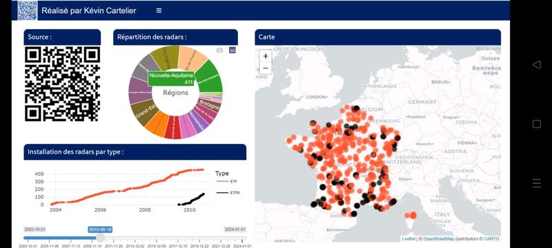Select the Nouvelle-Aquitaine green pie slice
The width and height of the screenshot is (552, 248).
coord(210,78)
